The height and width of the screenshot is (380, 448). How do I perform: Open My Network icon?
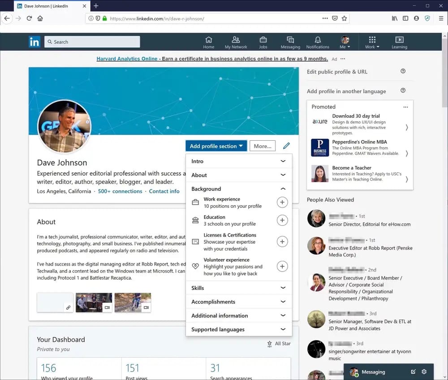click(236, 42)
